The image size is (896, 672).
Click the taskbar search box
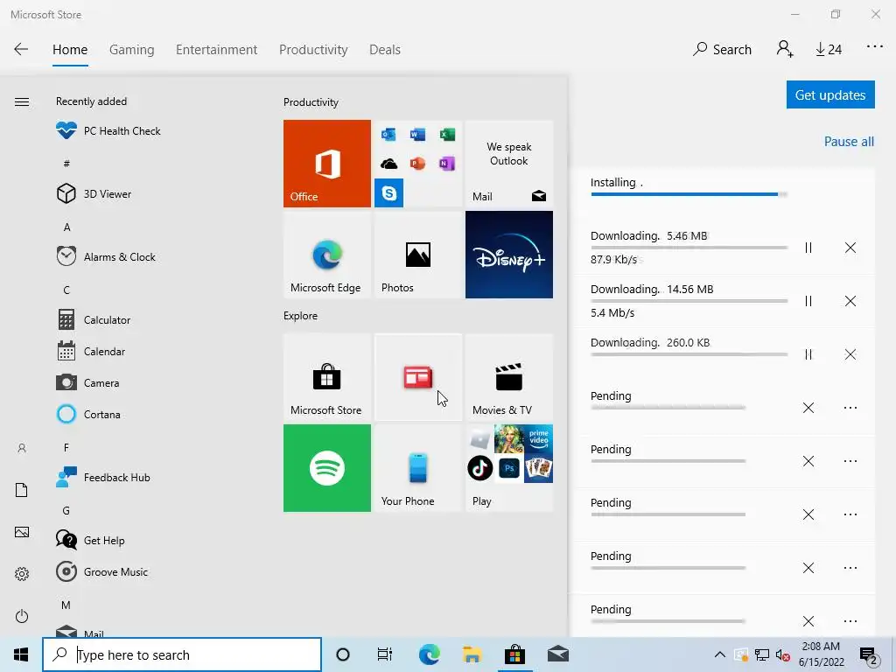tap(182, 654)
